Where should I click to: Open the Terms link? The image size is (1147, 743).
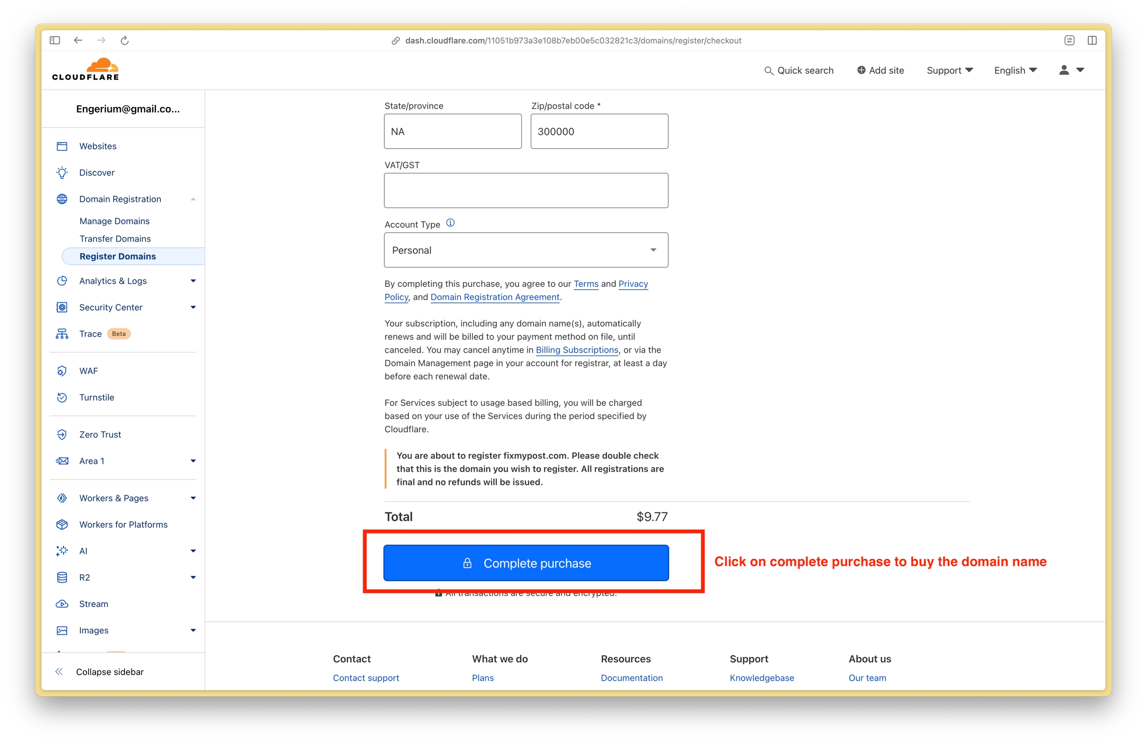point(585,284)
